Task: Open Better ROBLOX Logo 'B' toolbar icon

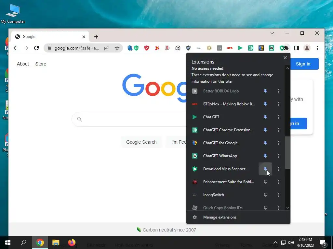Action: [220, 48]
